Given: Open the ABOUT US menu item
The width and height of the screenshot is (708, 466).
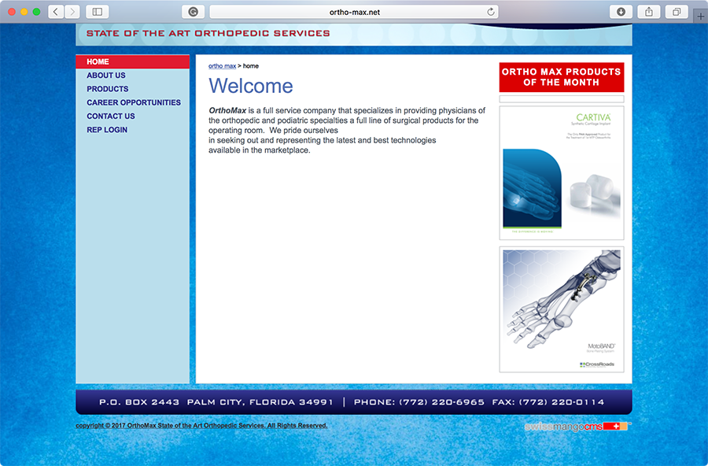Looking at the screenshot, I should 106,76.
